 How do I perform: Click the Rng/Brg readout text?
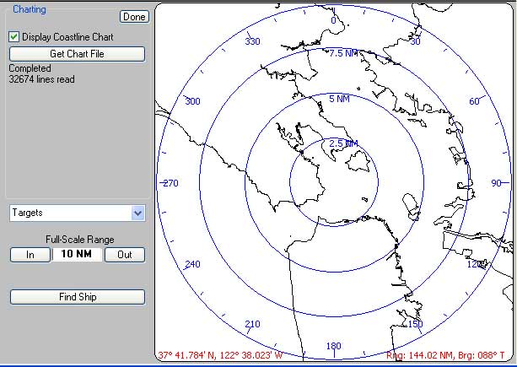[x=445, y=355]
